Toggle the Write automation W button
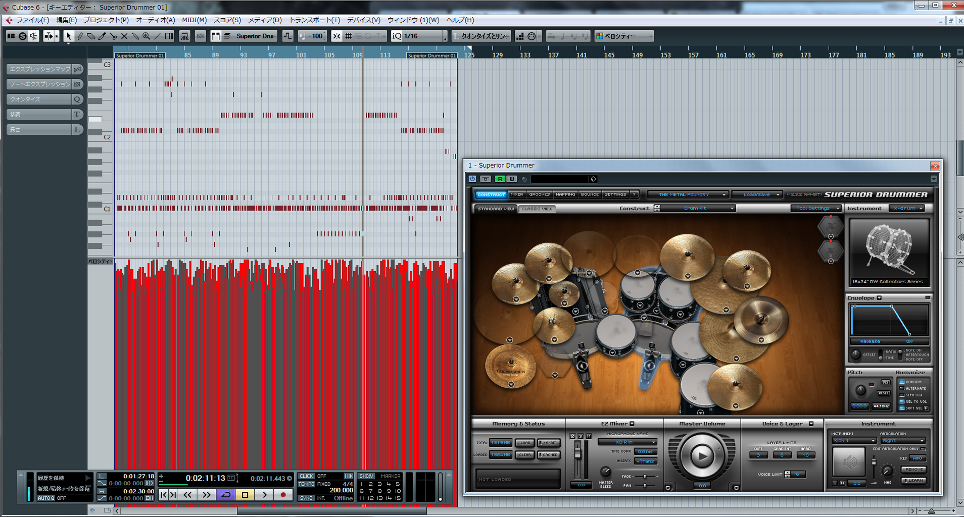The width and height of the screenshot is (964, 517). point(512,179)
